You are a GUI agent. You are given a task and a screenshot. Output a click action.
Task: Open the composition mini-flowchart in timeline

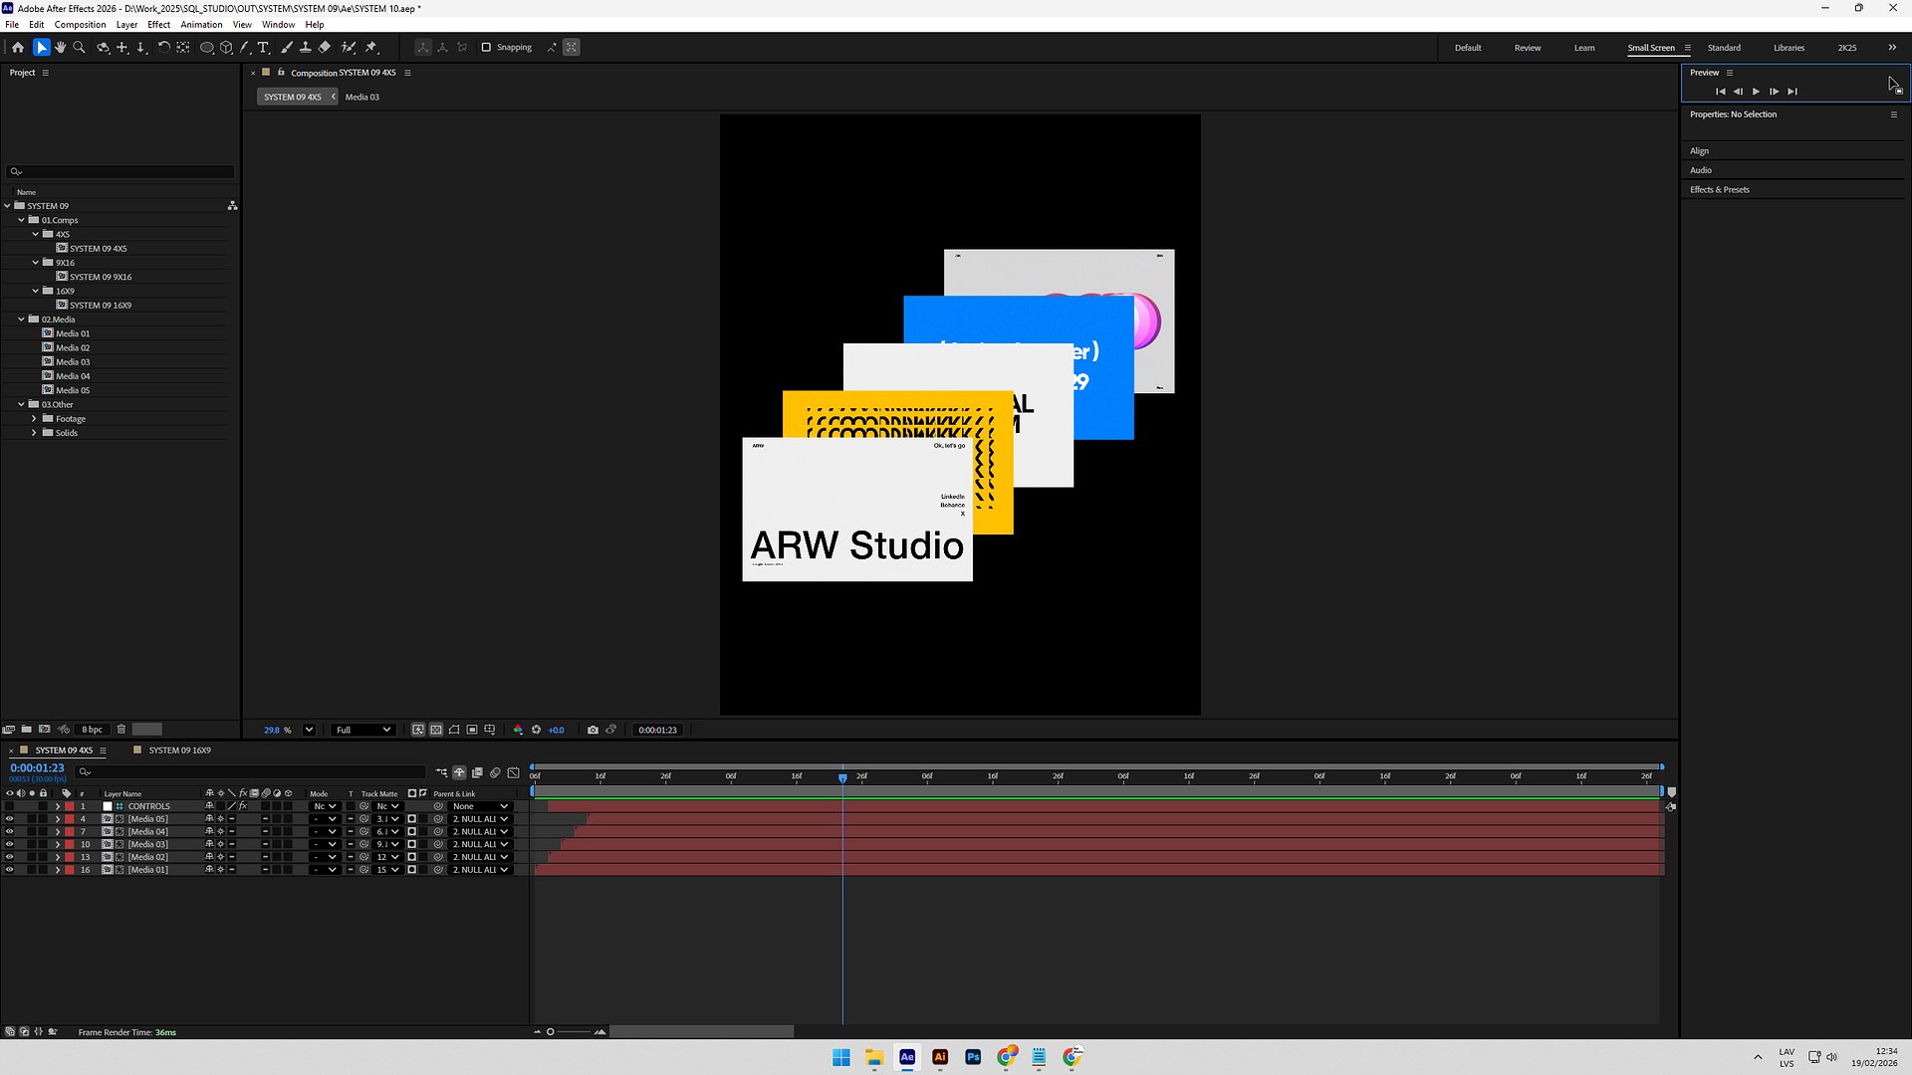tap(441, 772)
